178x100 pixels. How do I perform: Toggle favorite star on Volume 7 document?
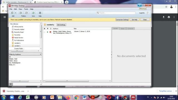(x=44, y=32)
